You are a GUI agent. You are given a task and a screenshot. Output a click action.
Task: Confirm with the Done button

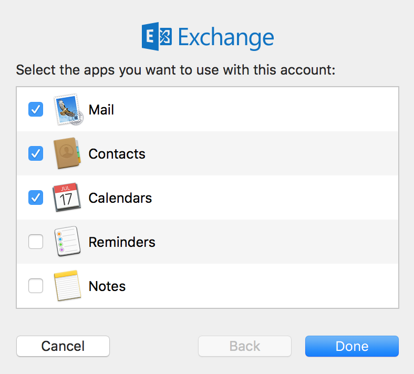[x=352, y=346]
